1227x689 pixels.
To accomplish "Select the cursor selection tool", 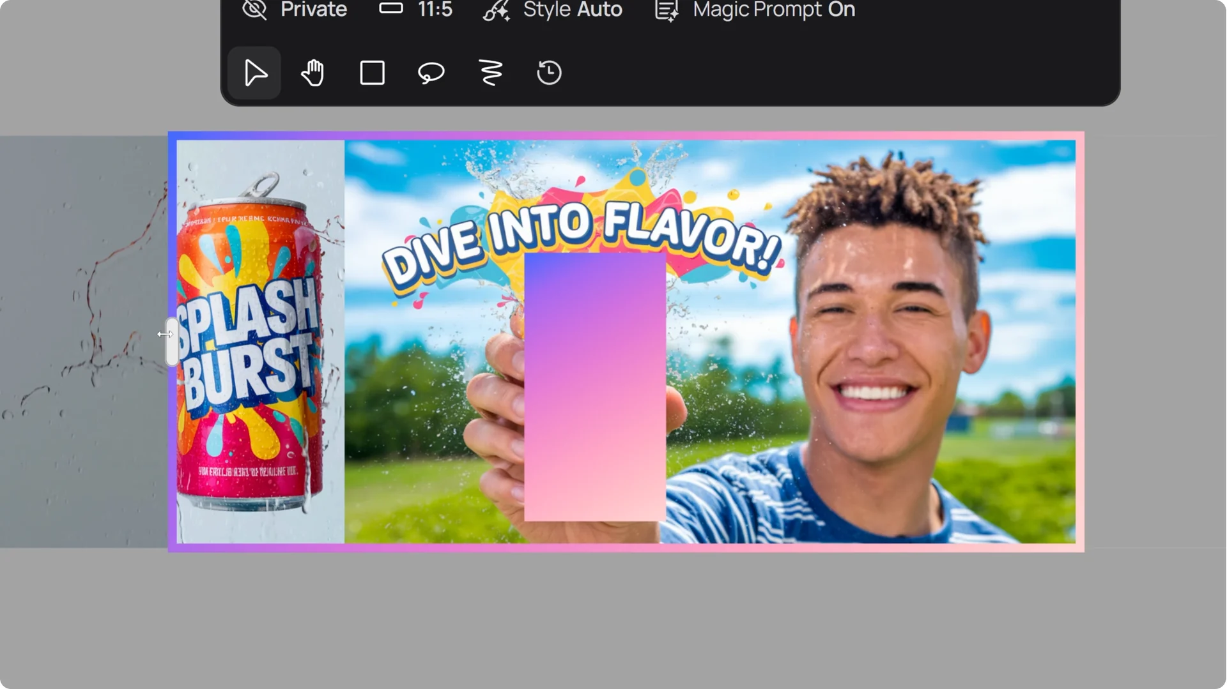I will pos(254,72).
